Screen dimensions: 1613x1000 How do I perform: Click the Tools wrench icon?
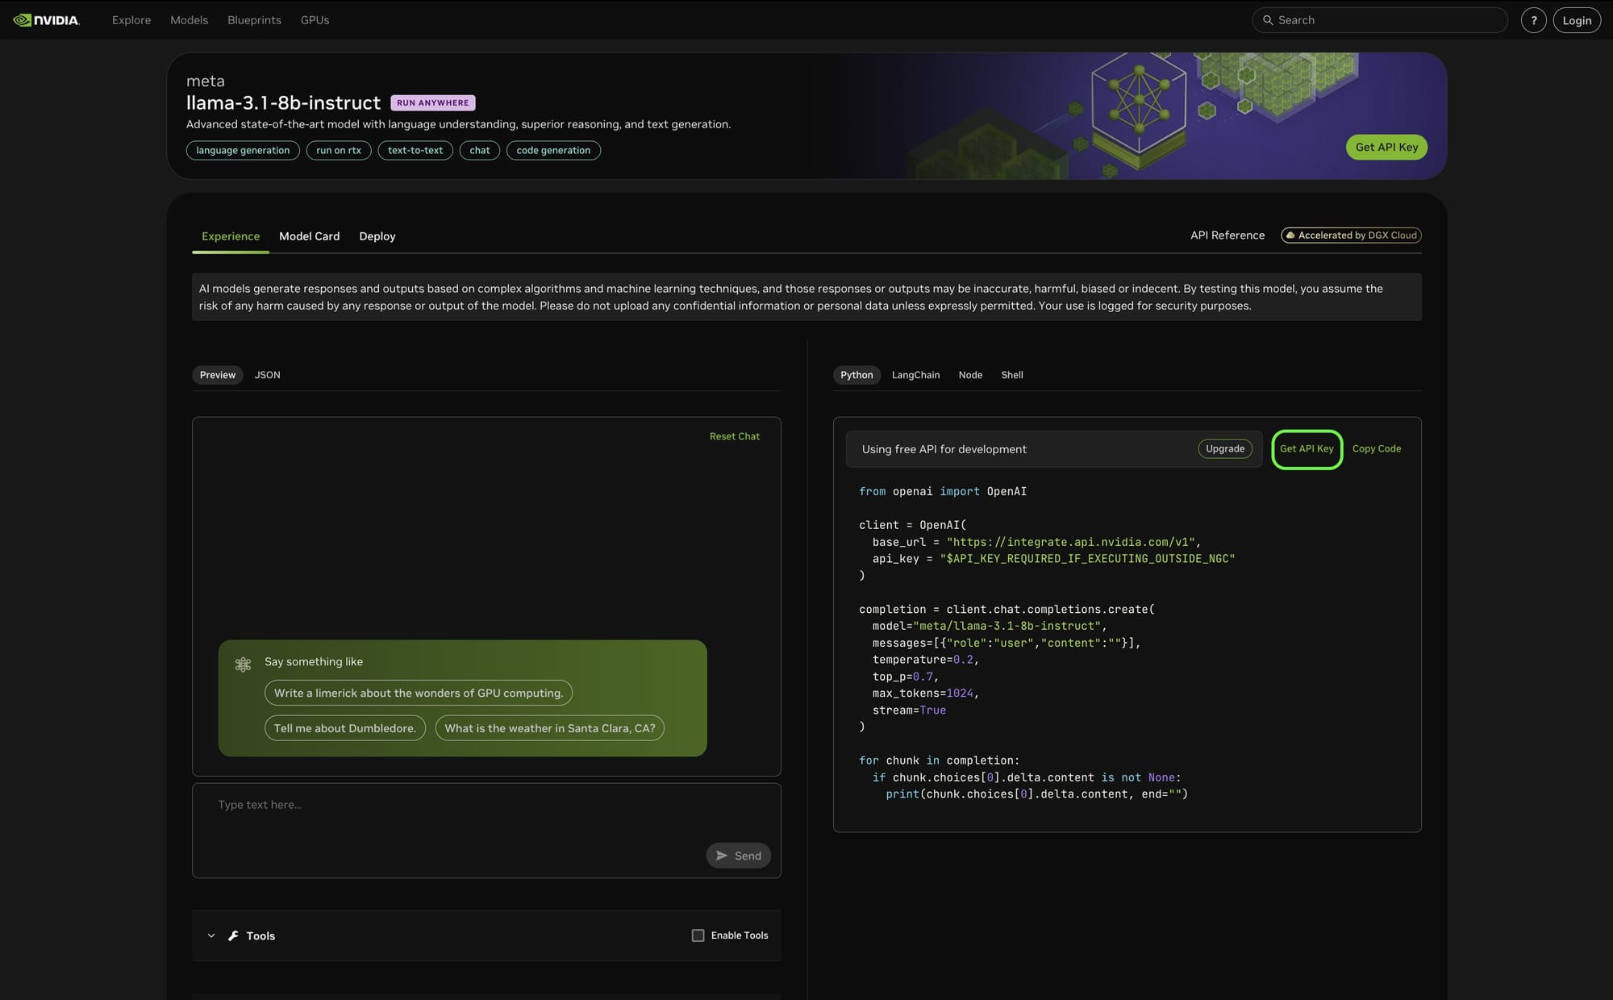[x=233, y=935]
